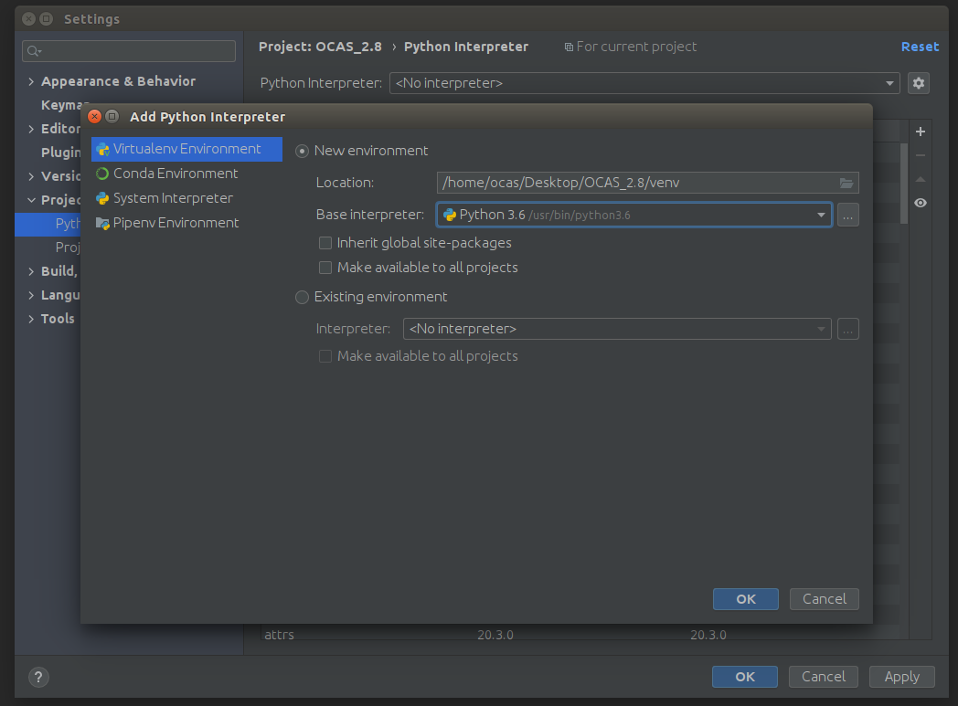
Task: Select Keymap in Settings sidebar
Action: point(60,105)
